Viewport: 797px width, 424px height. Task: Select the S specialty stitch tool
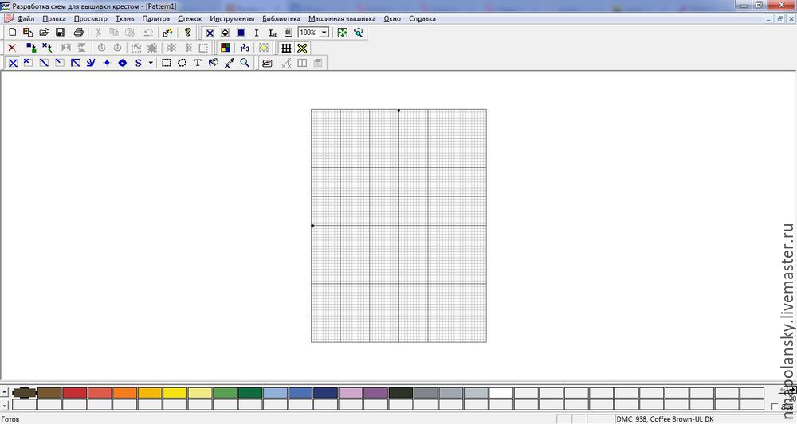(x=138, y=63)
